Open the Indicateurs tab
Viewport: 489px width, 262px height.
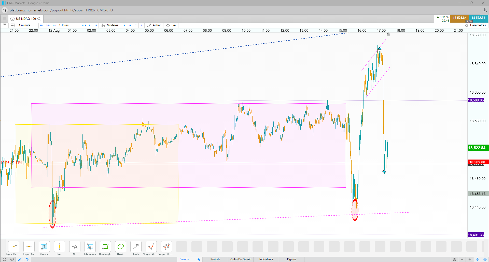point(266,259)
